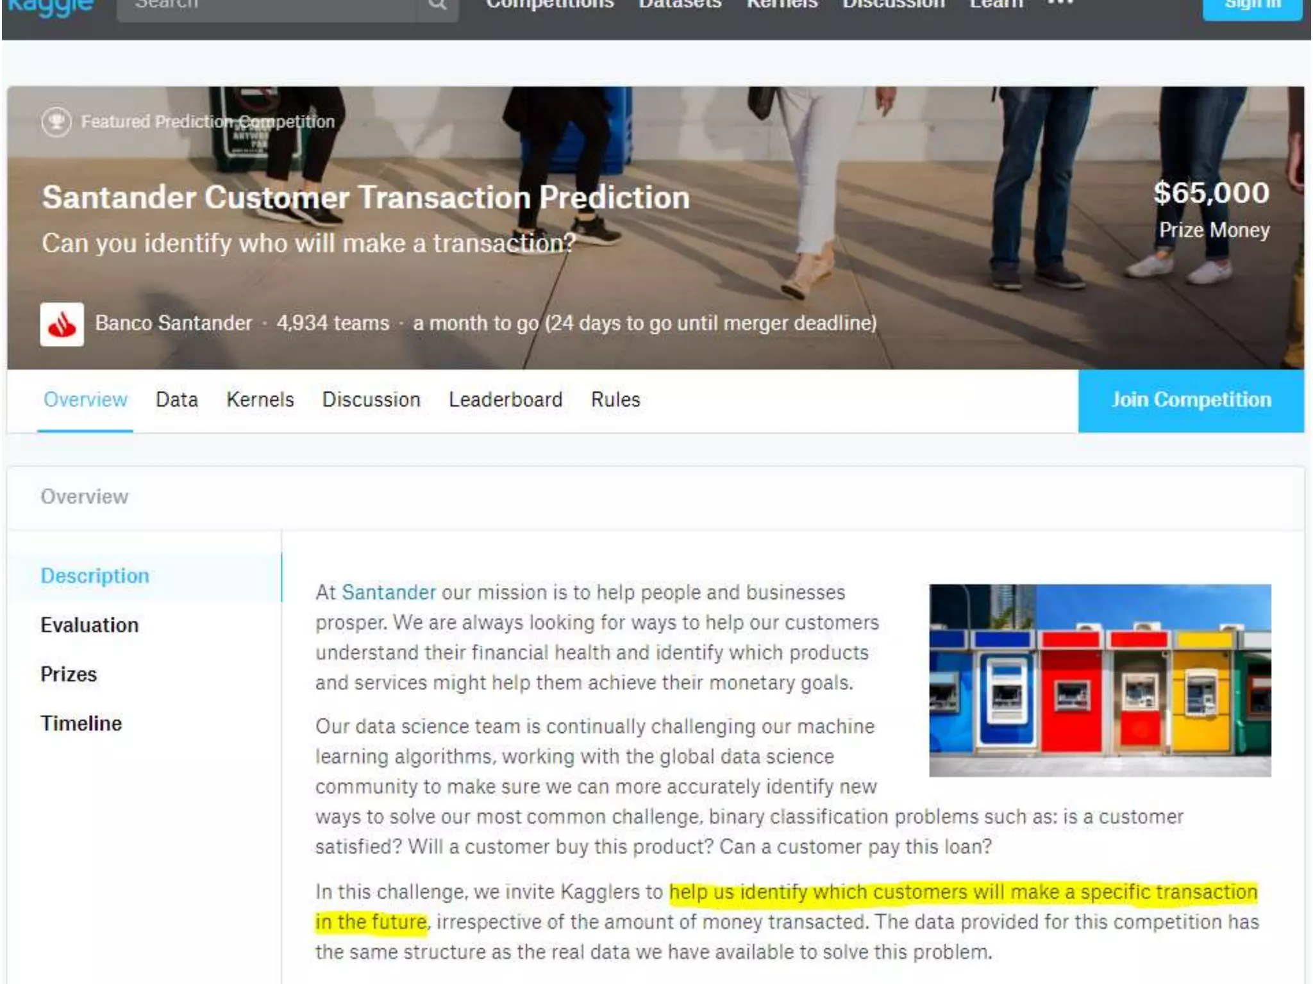The height and width of the screenshot is (984, 1313).
Task: Open the Datasets nav item
Action: pos(680,5)
